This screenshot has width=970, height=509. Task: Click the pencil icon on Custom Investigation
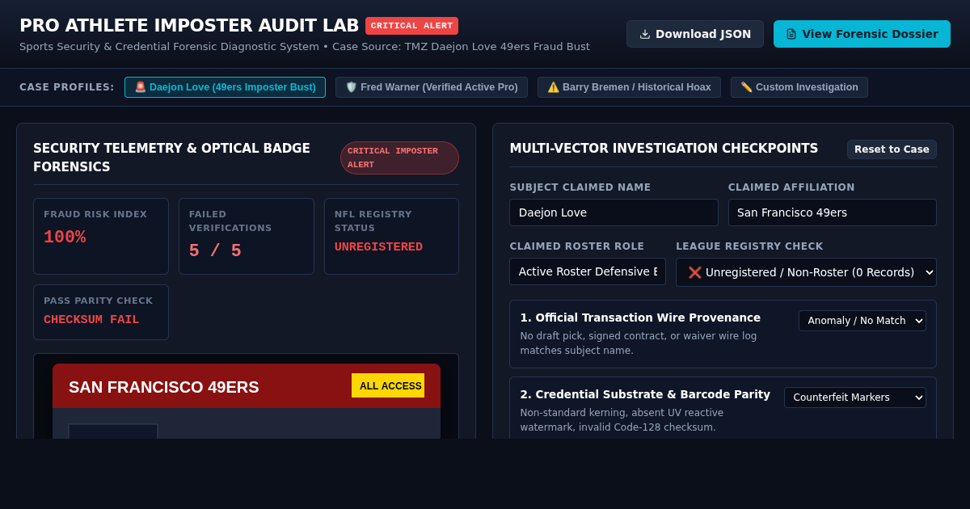tap(746, 87)
